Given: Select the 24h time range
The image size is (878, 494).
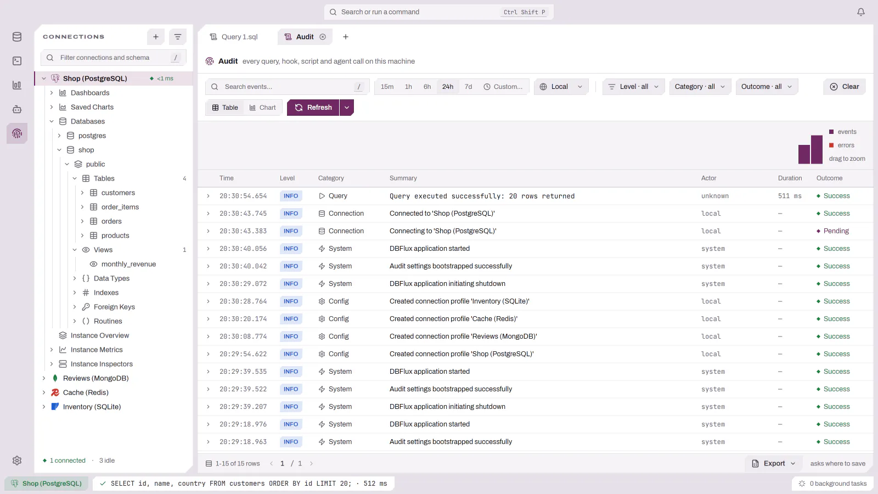Looking at the screenshot, I should (x=448, y=87).
